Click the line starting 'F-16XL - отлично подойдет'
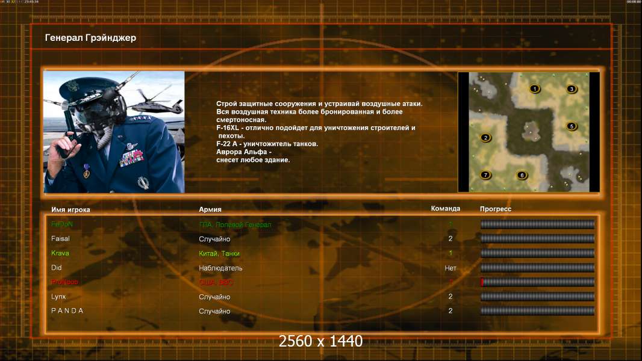This screenshot has width=642, height=361. pos(316,128)
